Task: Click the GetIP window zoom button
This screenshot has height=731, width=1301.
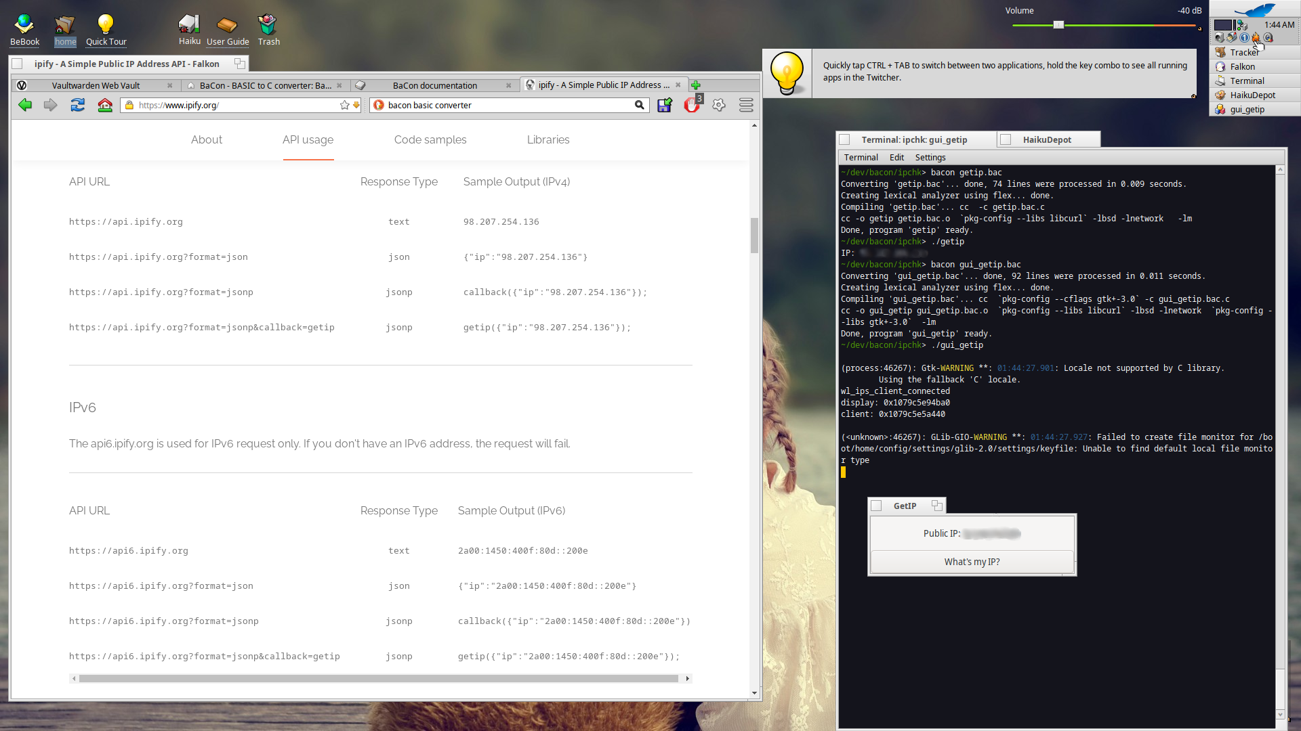Action: click(936, 506)
